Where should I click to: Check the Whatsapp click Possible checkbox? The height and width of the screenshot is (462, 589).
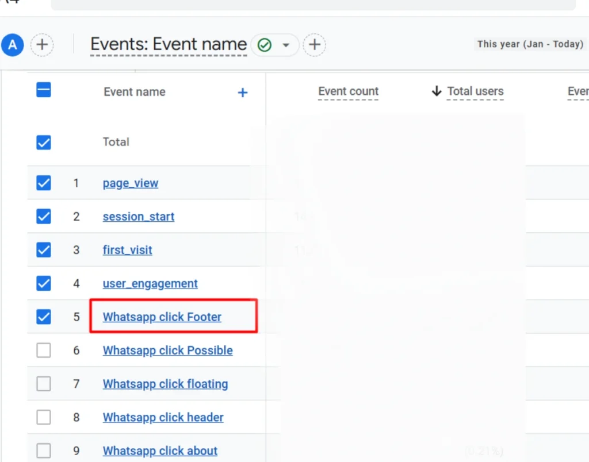click(x=44, y=351)
